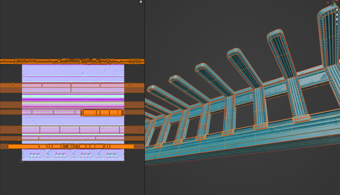The width and height of the screenshot is (340, 195).
Task: Toggle camera perspective using the movie camera icon
Action: (x=336, y=20)
